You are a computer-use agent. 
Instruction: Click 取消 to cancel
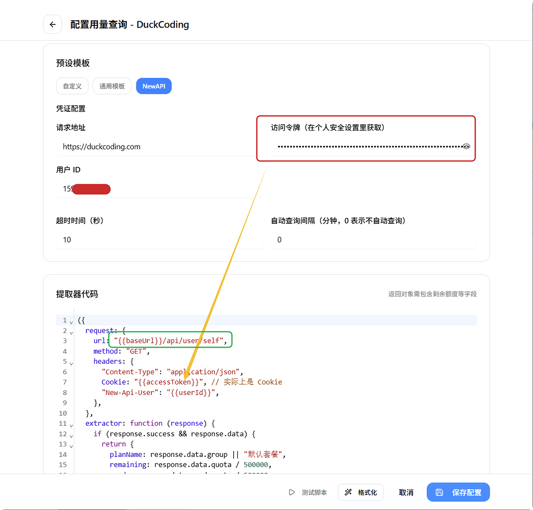point(406,492)
